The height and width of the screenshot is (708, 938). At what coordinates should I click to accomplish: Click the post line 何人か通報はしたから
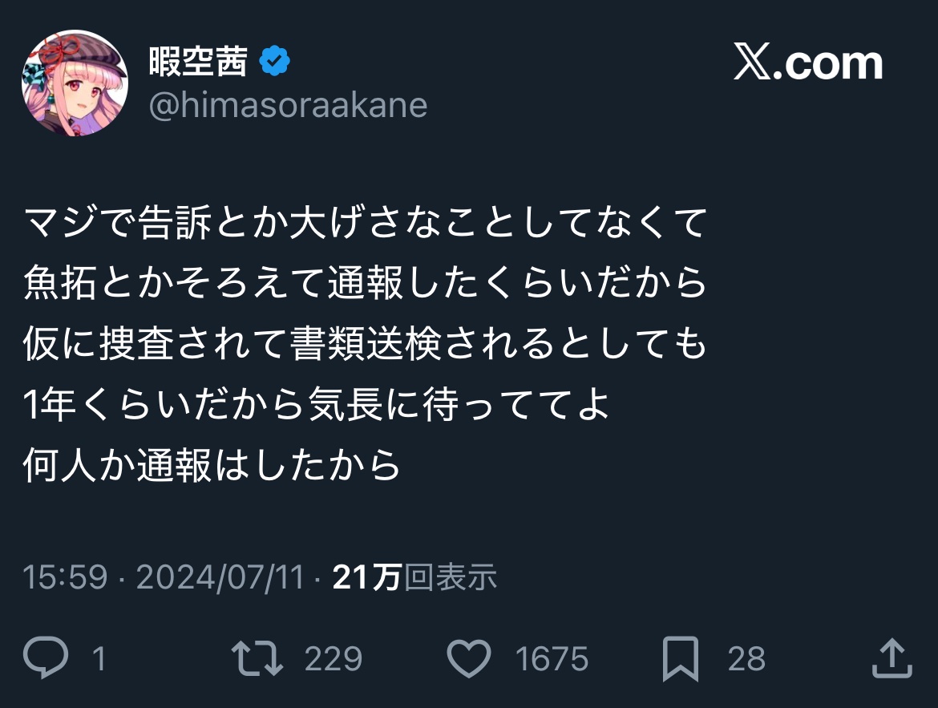pyautogui.click(x=212, y=465)
